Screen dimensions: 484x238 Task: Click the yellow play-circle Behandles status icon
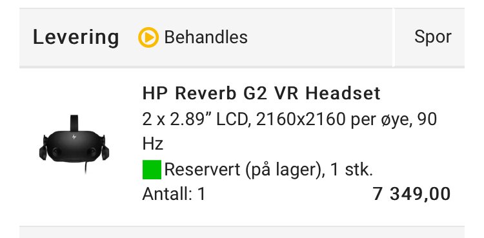148,37
